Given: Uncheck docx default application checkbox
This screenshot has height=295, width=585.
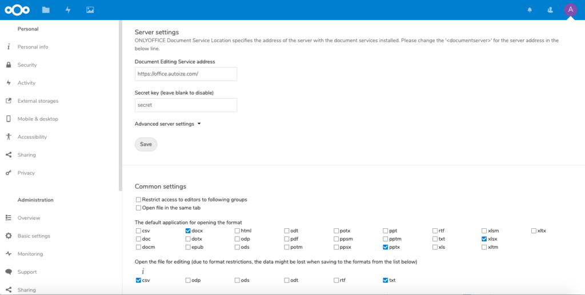Looking at the screenshot, I should [188, 231].
